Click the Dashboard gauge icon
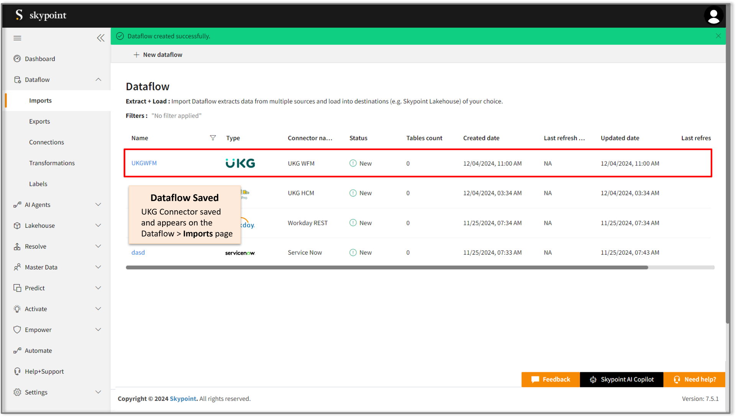The width and height of the screenshot is (736, 417). (17, 59)
